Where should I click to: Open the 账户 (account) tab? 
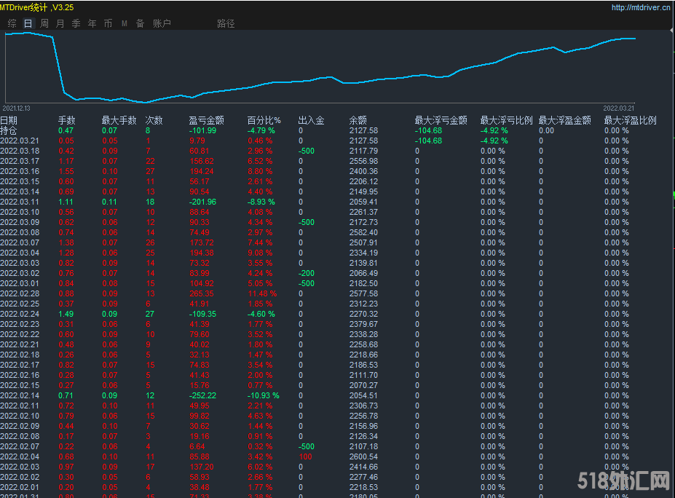tap(162, 23)
